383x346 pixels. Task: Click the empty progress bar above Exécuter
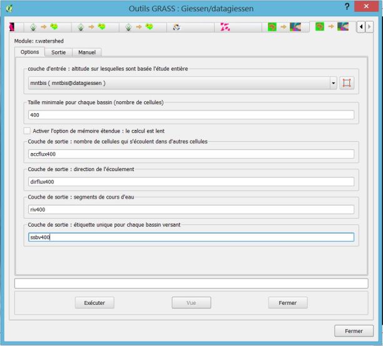tap(191, 284)
